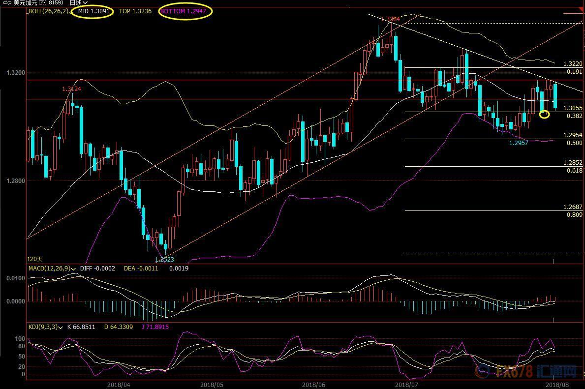Viewport: 585px width, 389px height.
Task: Select the 1.3055 Fibonacci level label
Action: pyautogui.click(x=573, y=108)
